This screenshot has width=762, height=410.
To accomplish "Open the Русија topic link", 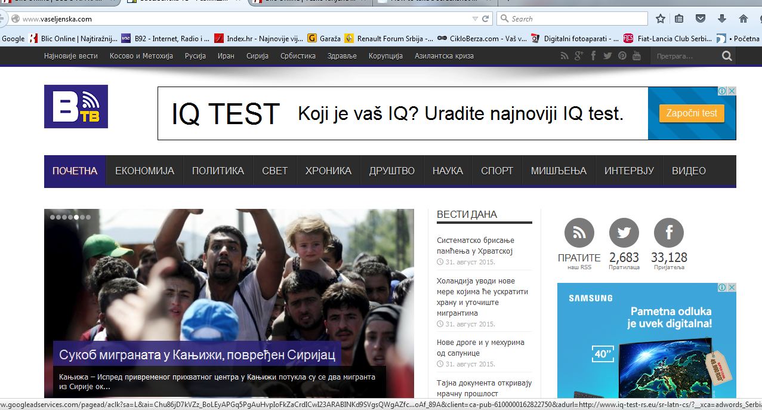I will (x=195, y=56).
